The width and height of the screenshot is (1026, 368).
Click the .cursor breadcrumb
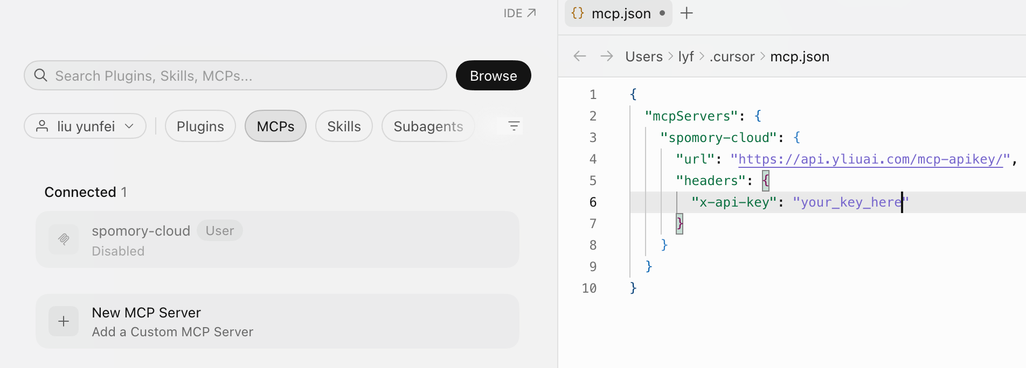click(732, 56)
